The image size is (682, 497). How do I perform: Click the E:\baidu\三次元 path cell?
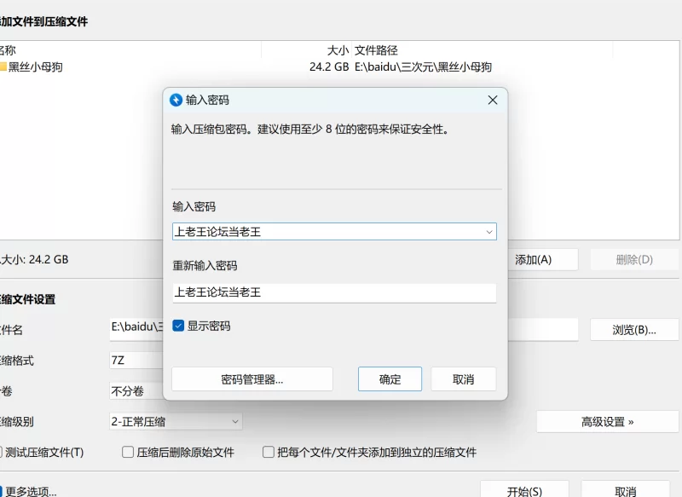click(x=423, y=67)
